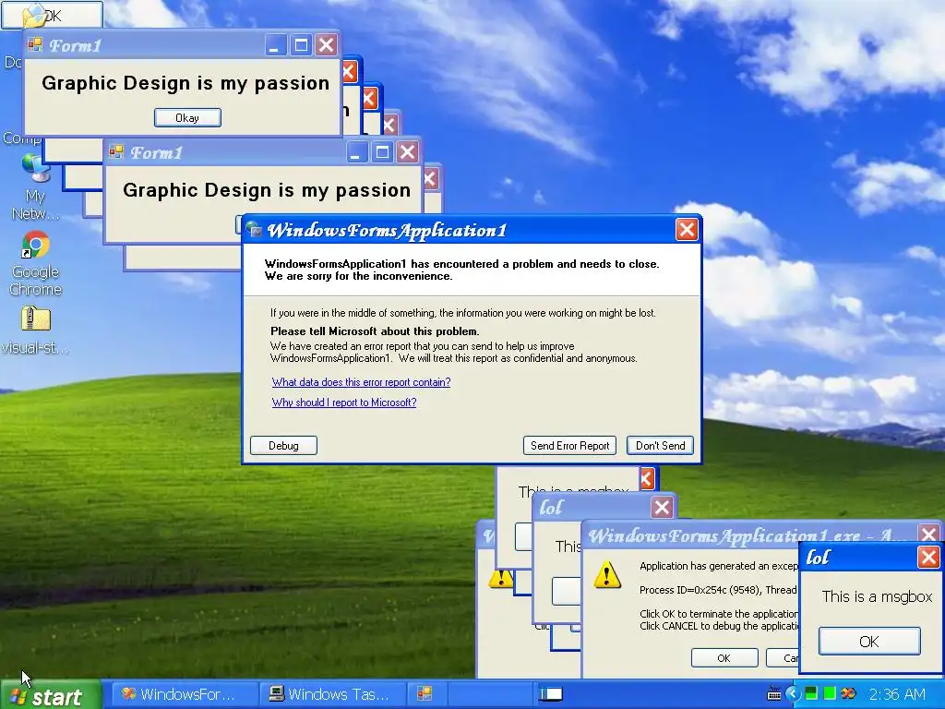Click the orange tray icon beside the clock
Screen dimensions: 945x709
[849, 693]
